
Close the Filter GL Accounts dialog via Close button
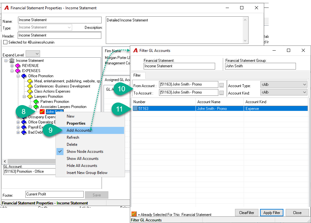point(297,213)
